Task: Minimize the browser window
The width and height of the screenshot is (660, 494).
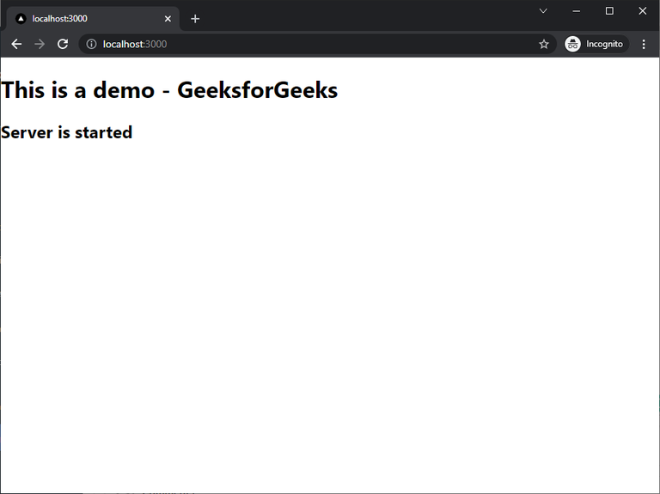Action: [x=577, y=11]
